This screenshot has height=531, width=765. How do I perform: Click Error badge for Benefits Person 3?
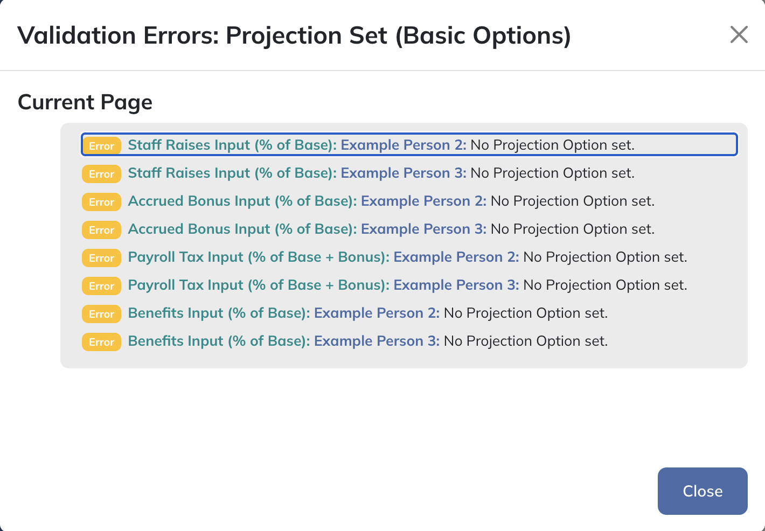(101, 341)
